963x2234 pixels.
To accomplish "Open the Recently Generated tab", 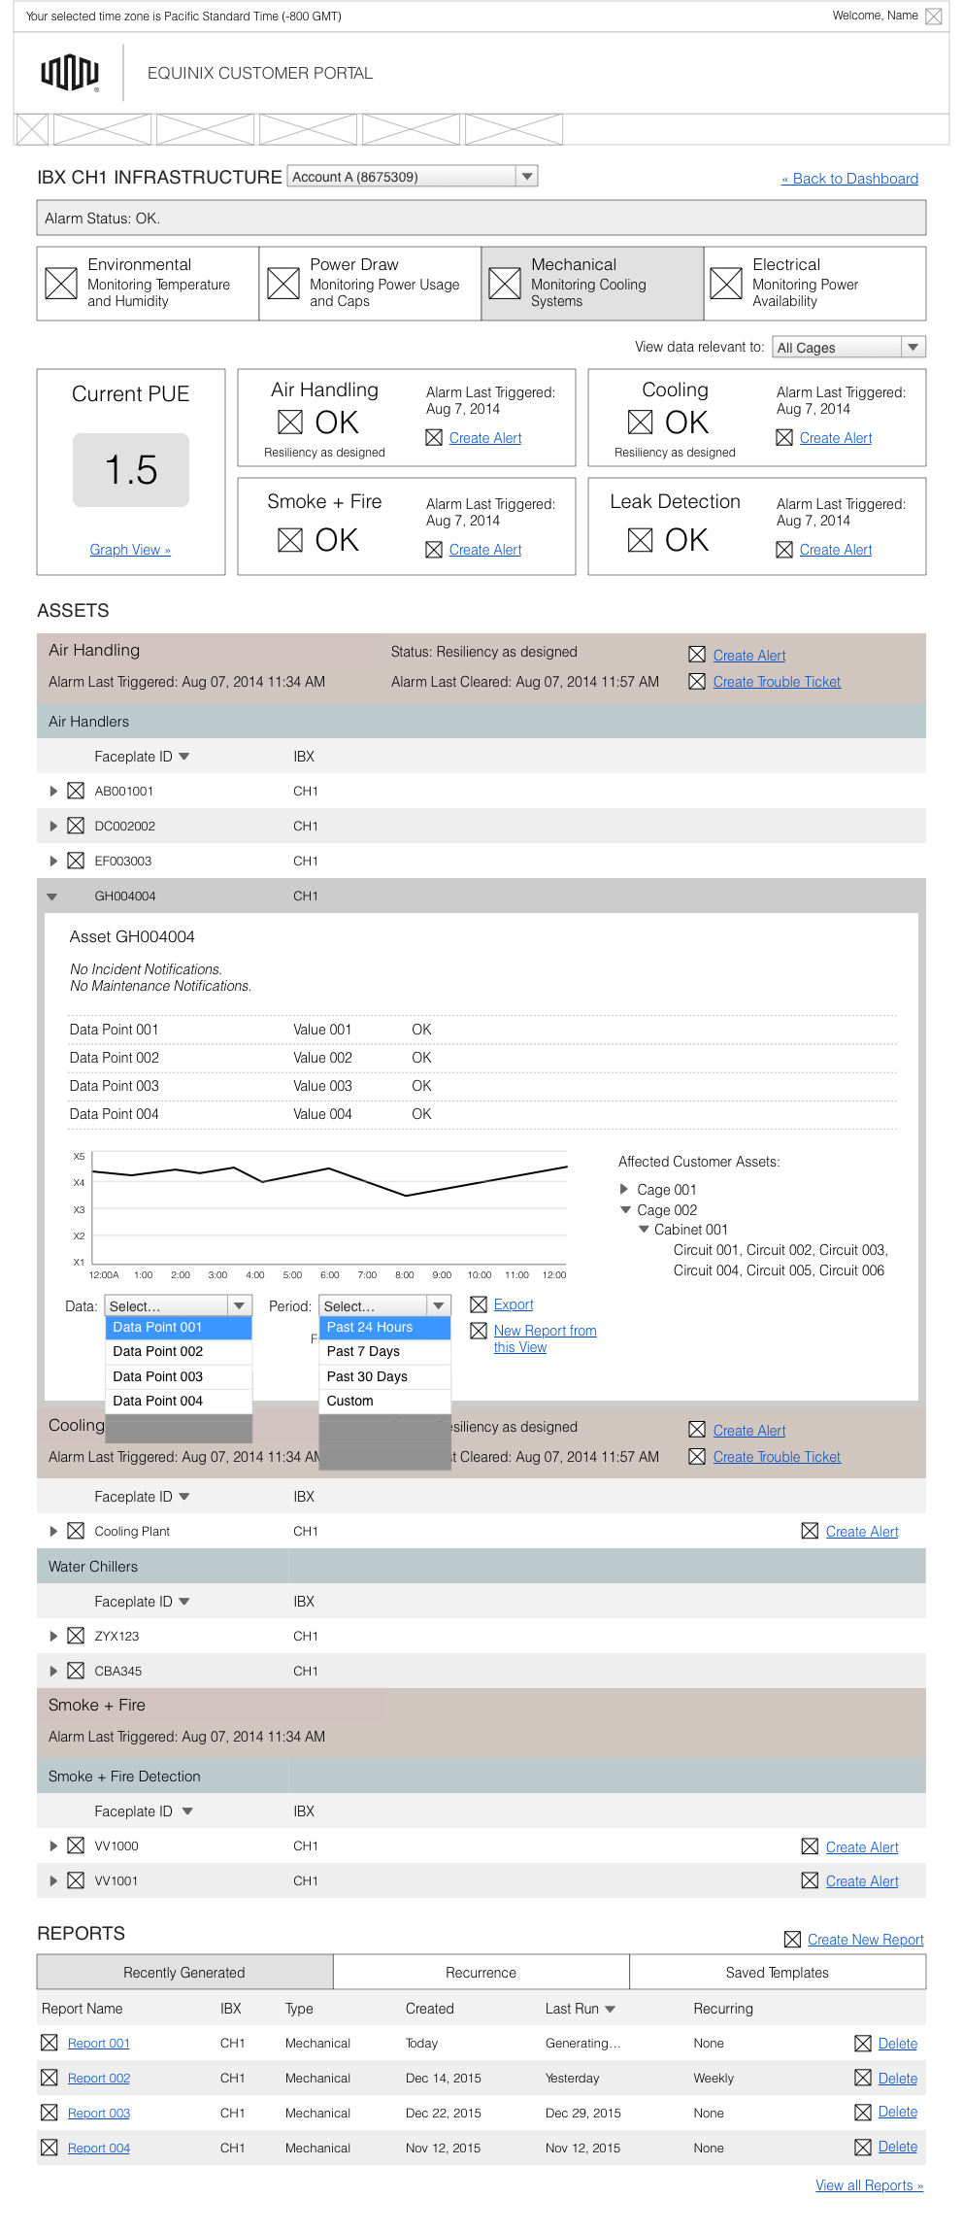I will [184, 1972].
